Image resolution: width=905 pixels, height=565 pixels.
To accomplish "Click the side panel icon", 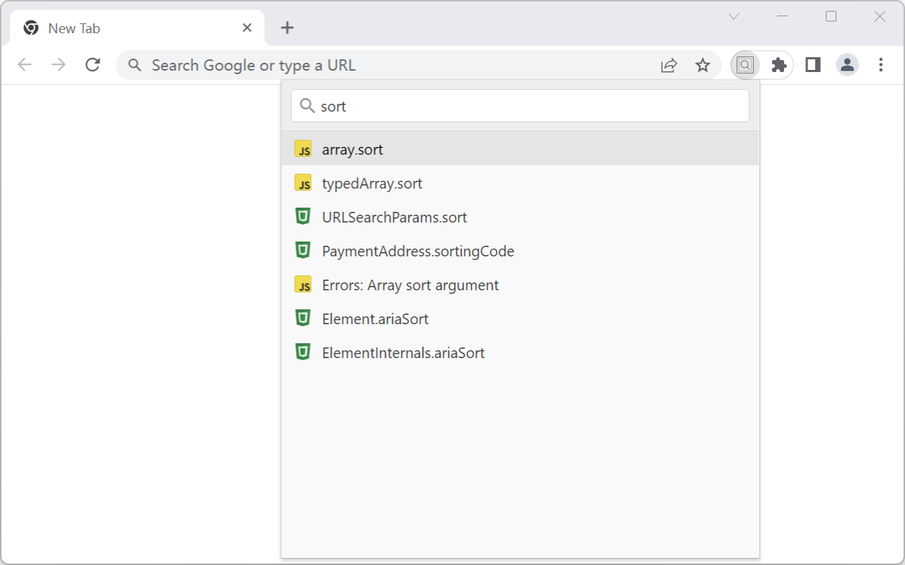I will 812,64.
